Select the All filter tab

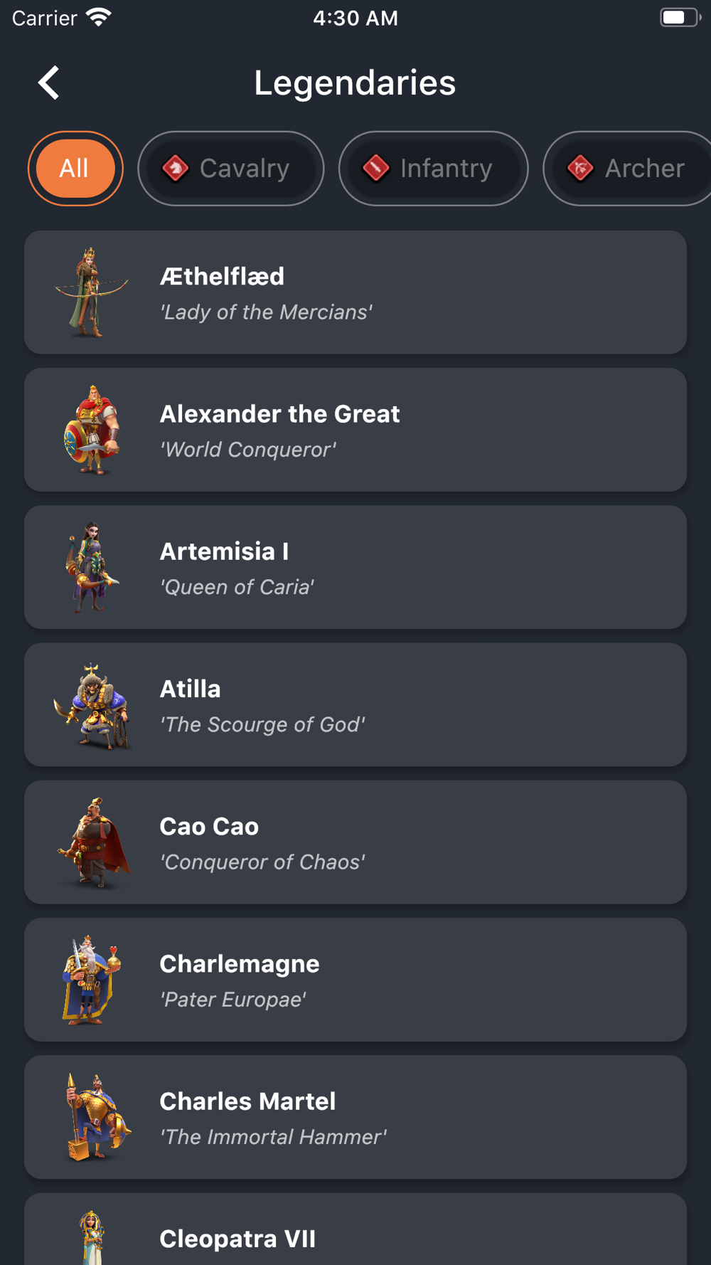pos(75,169)
